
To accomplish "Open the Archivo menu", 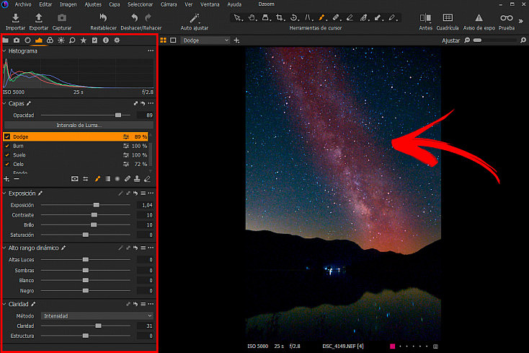I will pos(22,4).
